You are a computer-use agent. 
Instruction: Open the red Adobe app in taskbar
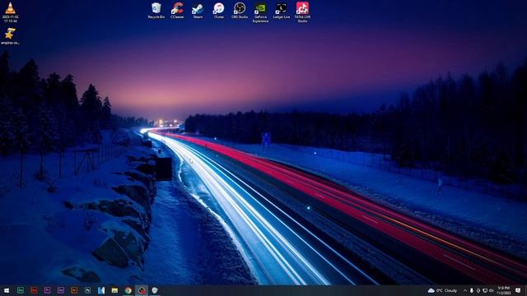34,290
